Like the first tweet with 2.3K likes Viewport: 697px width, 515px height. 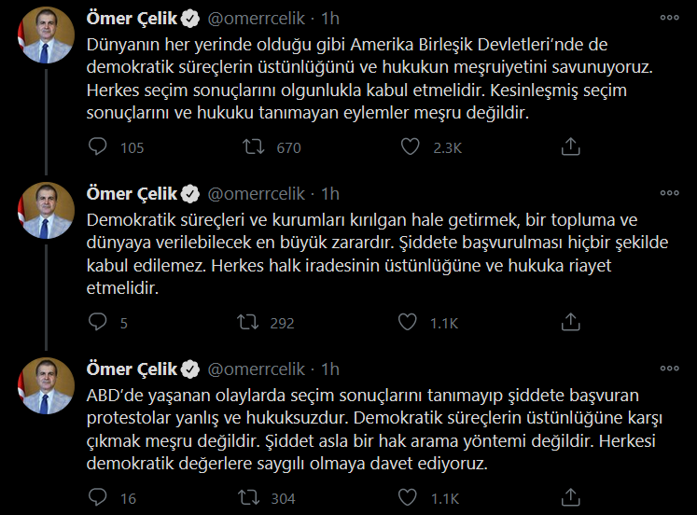408,146
